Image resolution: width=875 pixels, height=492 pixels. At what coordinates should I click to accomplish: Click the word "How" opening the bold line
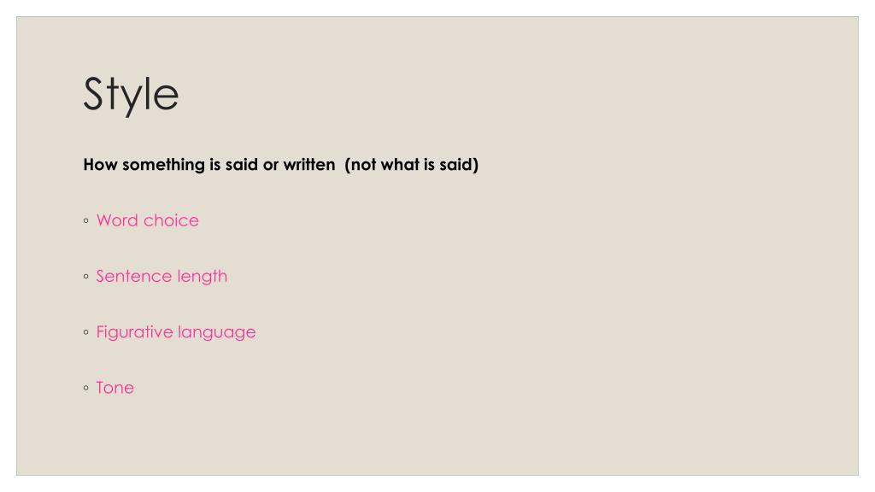click(101, 165)
